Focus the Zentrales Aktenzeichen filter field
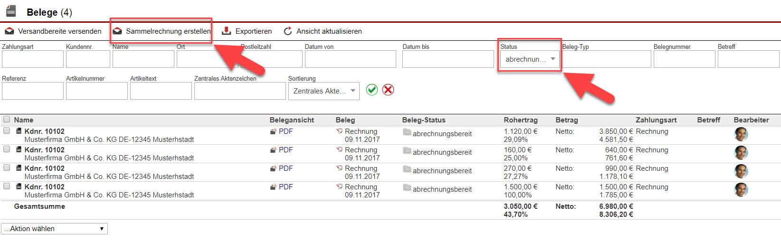Screen dimensions: 781x242 point(240,91)
